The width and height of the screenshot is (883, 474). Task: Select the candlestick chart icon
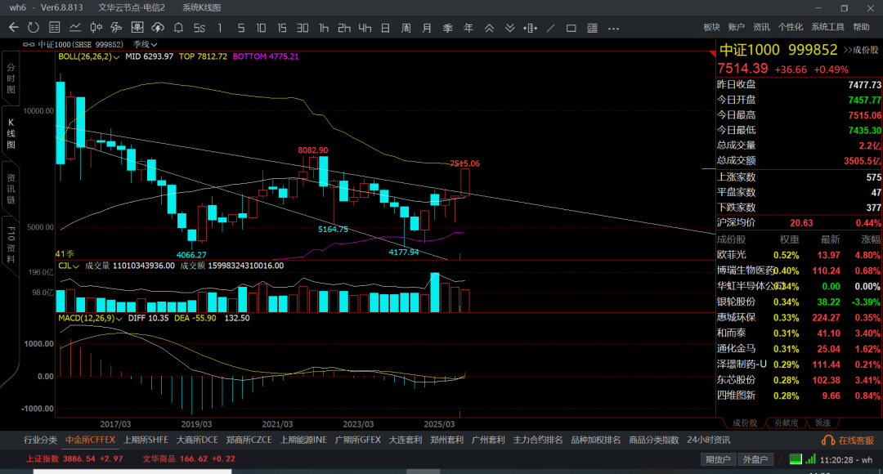[96, 28]
